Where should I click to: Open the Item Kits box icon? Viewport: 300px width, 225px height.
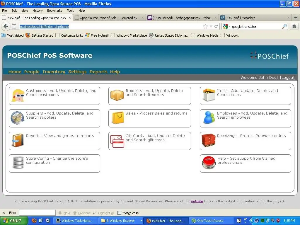117,95
